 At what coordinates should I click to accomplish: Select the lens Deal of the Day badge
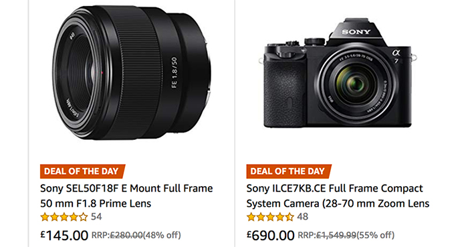click(83, 171)
